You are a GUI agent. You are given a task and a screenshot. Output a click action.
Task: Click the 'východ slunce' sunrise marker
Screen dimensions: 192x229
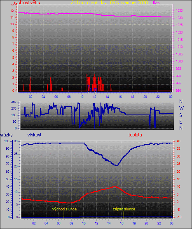[x=64, y=209]
